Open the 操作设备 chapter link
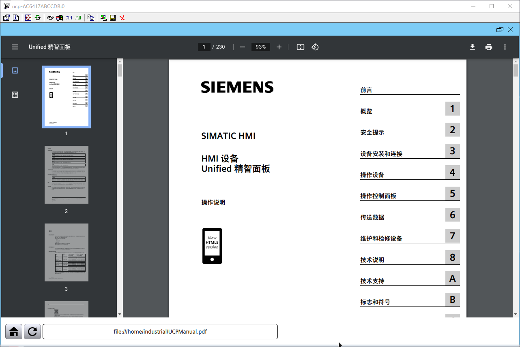Screen dimensions: 520x347 point(372,175)
